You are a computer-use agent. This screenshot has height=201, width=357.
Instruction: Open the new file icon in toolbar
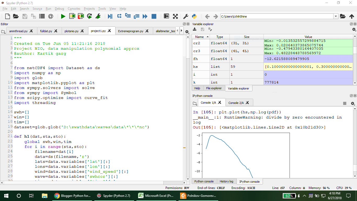(8, 16)
